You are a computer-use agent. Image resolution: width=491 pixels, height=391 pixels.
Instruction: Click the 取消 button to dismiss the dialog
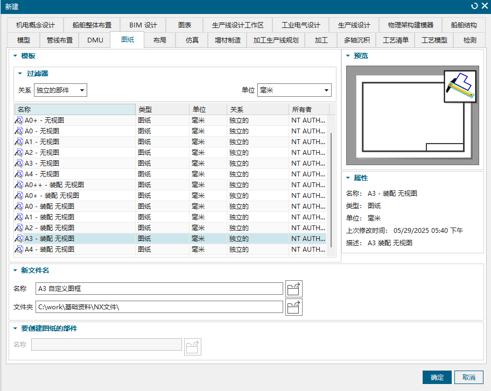click(469, 377)
